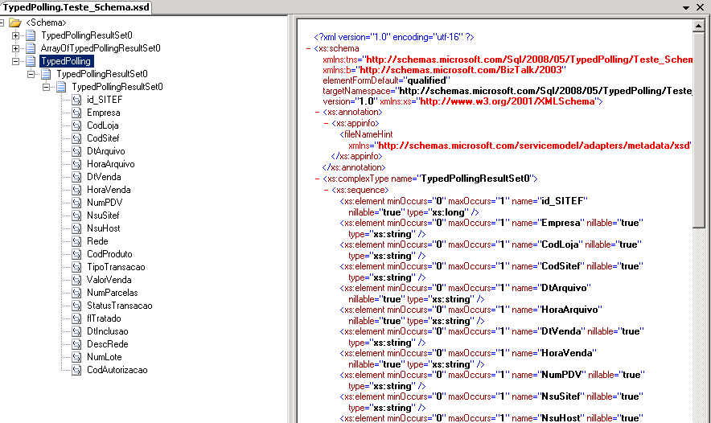Click the Empresa field element icon
711x423 pixels.
(x=76, y=113)
